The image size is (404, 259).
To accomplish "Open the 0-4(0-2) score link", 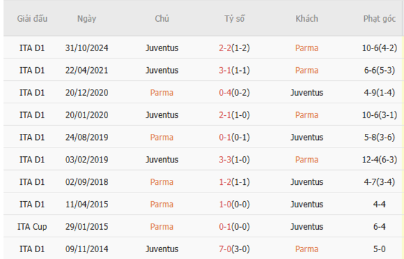I will [234, 93].
